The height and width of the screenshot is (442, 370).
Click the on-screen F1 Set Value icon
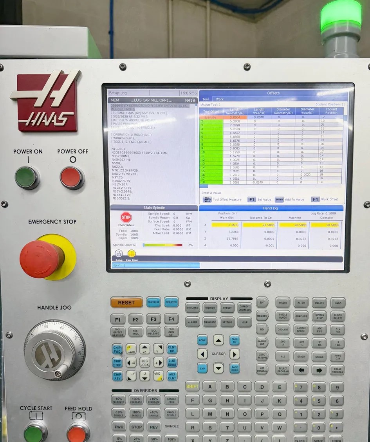(251, 200)
